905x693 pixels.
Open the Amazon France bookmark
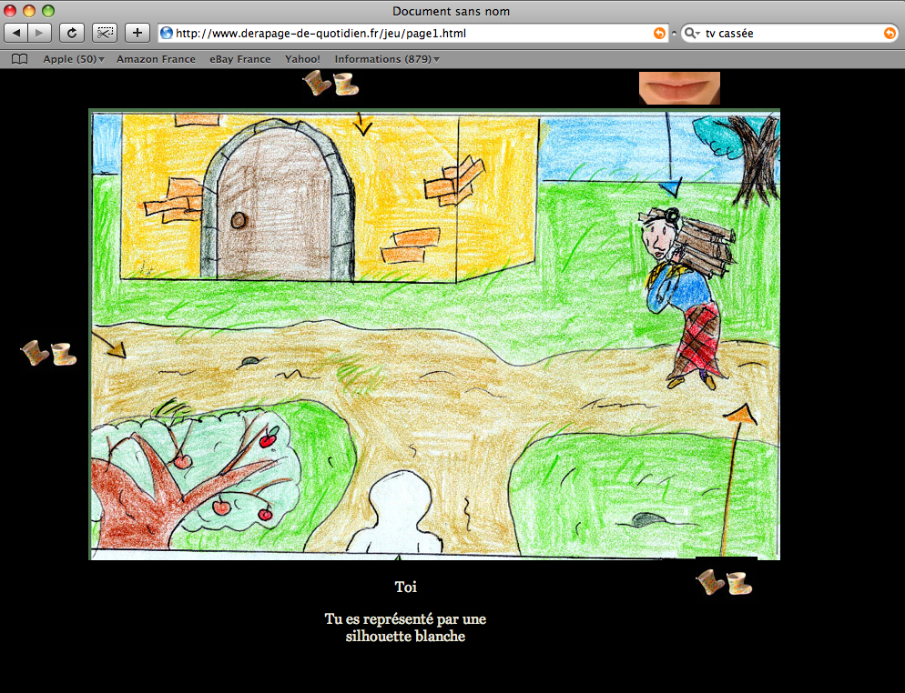tap(156, 59)
